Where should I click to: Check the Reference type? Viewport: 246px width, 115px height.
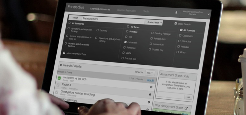[125, 47]
